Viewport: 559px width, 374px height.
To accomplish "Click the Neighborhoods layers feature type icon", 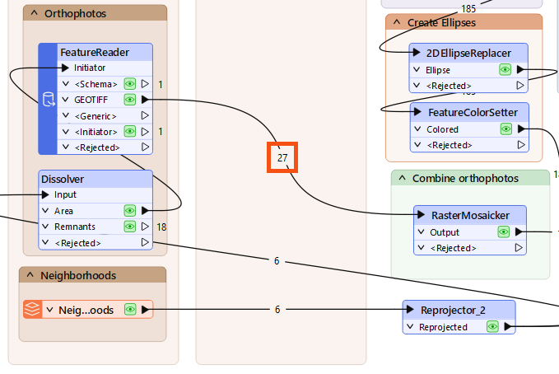I will pyautogui.click(x=32, y=310).
